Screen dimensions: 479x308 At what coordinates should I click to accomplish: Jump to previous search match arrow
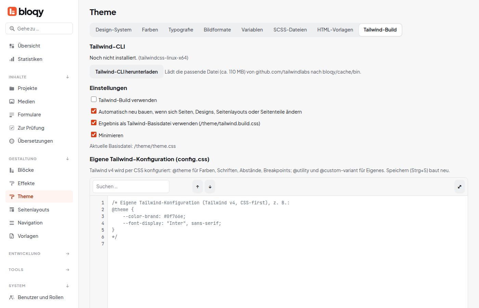tap(197, 187)
